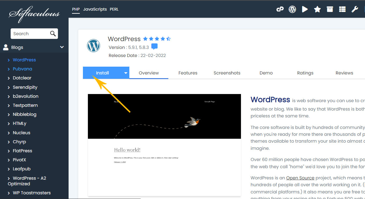Select the PERL scripts menu
Viewport: 365px width, 199px height.
[114, 9]
